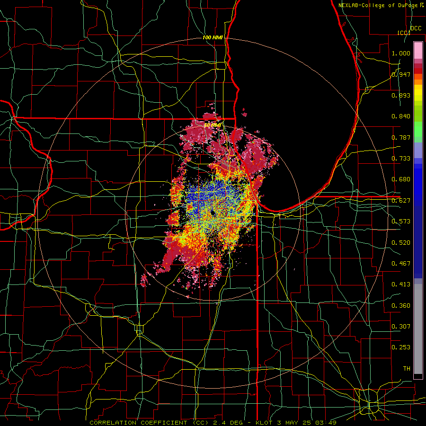Select the 0.253 legend value
This screenshot has width=426, height=426.
[401, 347]
